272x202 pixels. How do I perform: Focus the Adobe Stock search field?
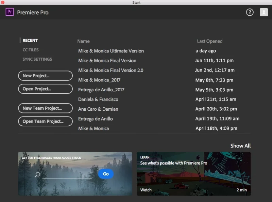pyautogui.click(x=67, y=175)
